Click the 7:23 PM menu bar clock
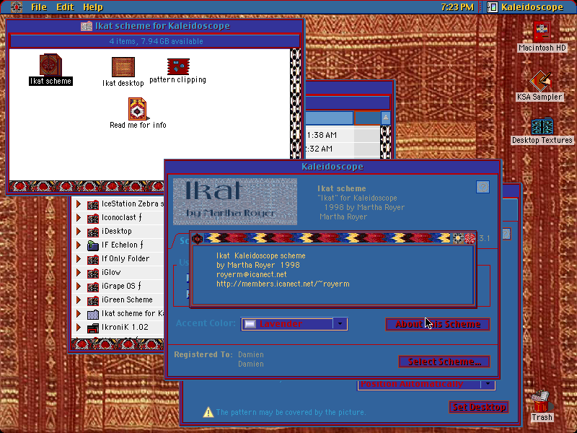577x433 pixels. [x=457, y=7]
